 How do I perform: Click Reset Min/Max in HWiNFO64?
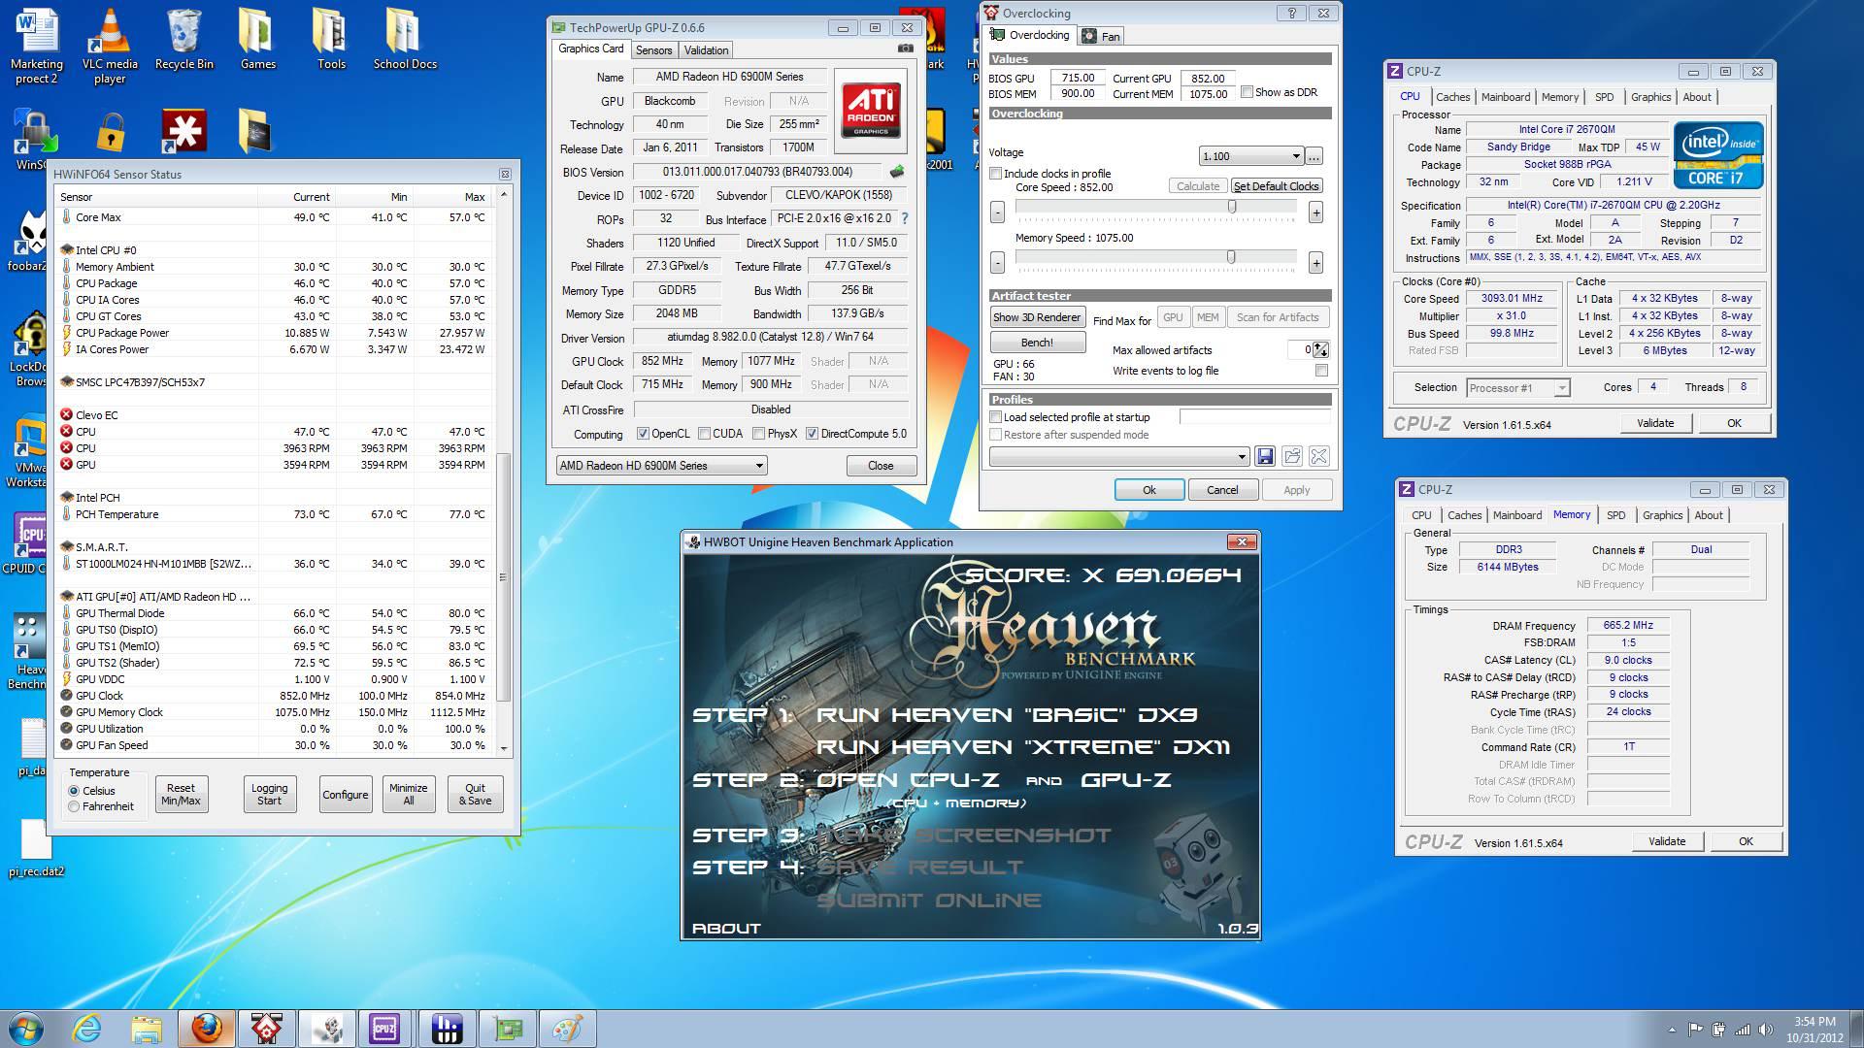181,795
